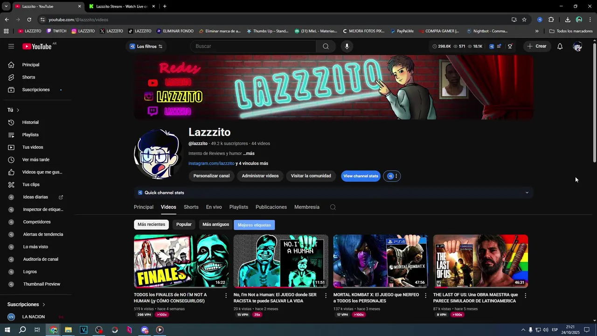Click the vidIQ blue logo in stats bar
This screenshot has width=597, height=336.
coord(492,46)
